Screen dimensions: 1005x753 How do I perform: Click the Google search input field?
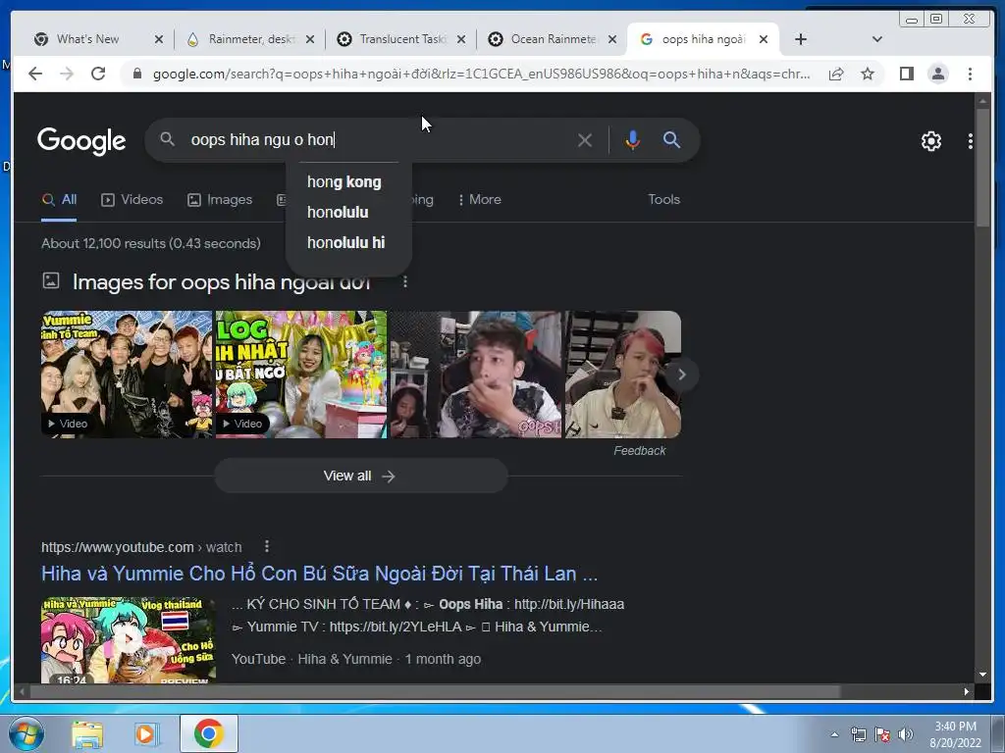(x=378, y=139)
